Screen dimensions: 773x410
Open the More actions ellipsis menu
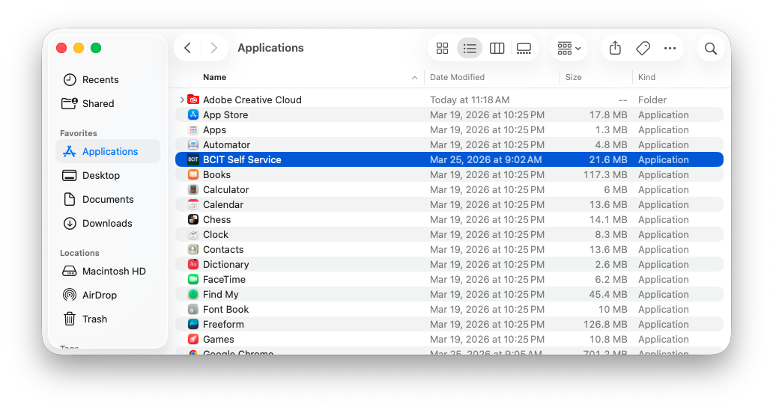(670, 49)
